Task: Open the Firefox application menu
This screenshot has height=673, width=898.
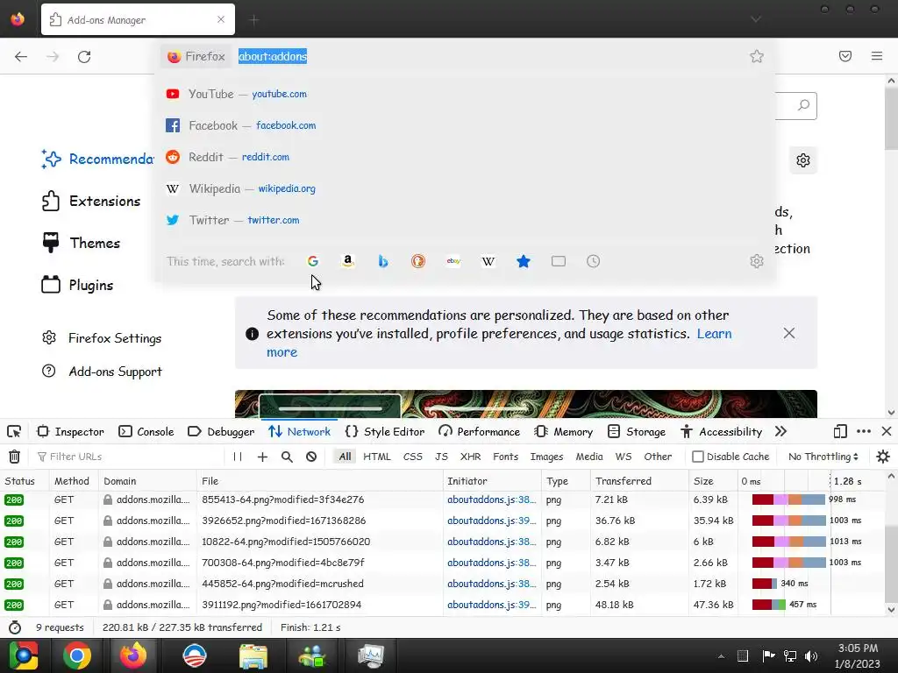Action: coord(877,56)
